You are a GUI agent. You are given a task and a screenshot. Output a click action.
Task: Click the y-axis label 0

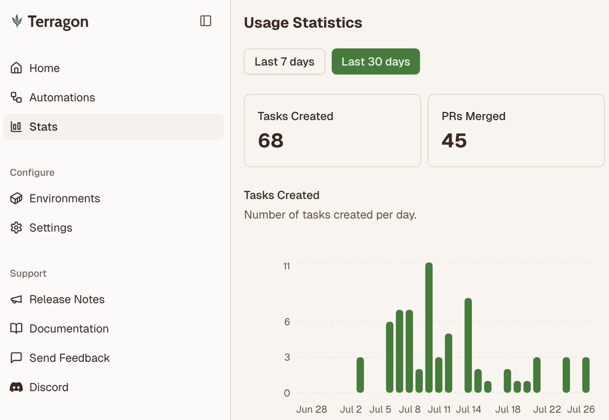pos(287,393)
